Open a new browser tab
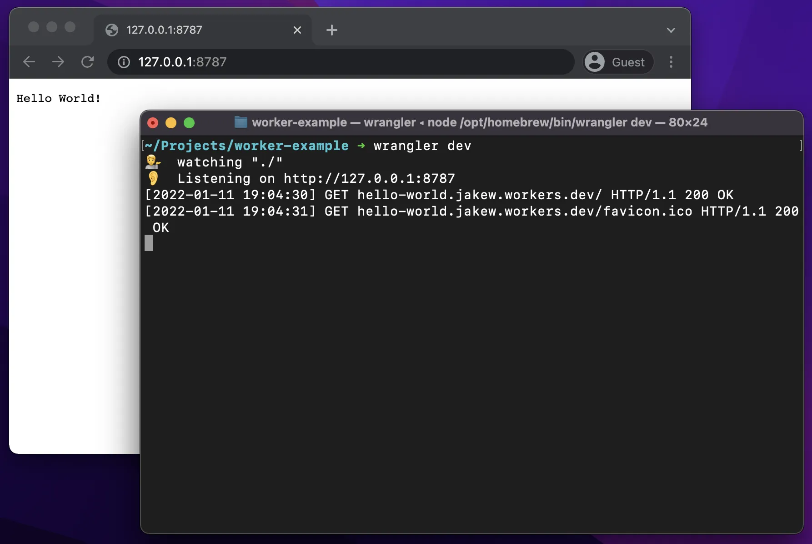The height and width of the screenshot is (544, 812). (x=332, y=30)
